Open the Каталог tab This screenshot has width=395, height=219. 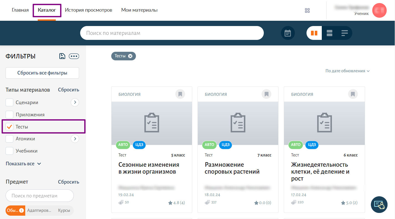47,10
